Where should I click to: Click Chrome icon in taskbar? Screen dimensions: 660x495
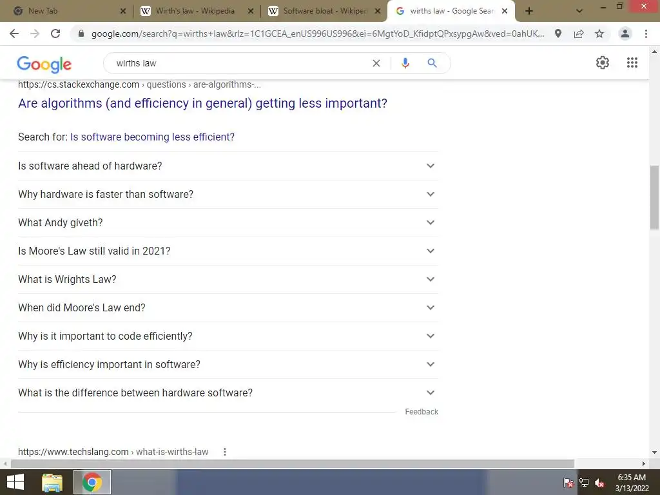click(92, 482)
